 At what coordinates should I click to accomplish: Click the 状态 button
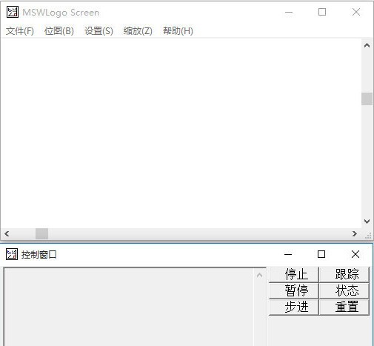point(344,290)
